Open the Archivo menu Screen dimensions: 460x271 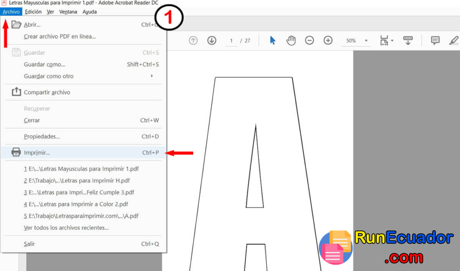(x=11, y=12)
